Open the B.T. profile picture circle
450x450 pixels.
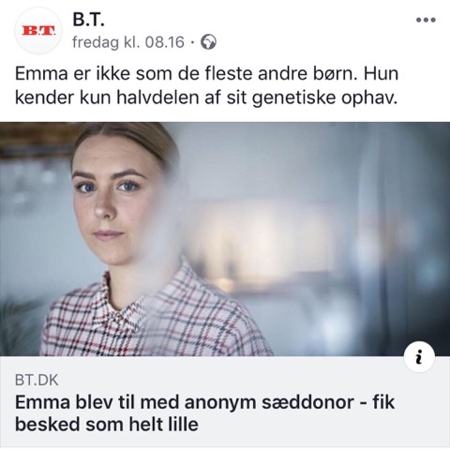pos(38,31)
